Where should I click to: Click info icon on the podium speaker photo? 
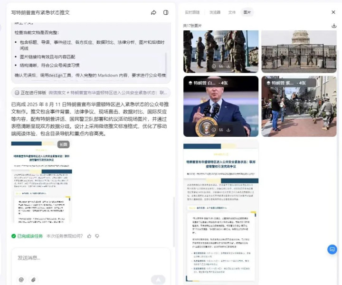[214, 130]
